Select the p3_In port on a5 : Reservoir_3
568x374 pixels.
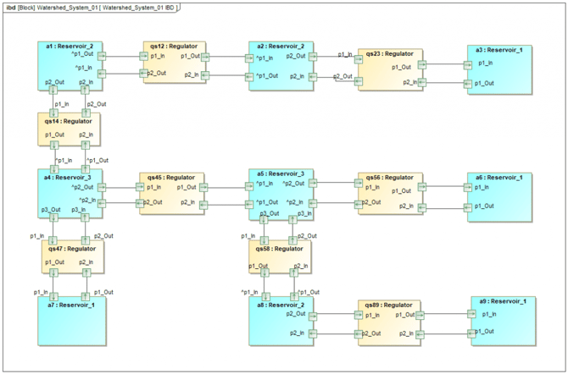click(292, 219)
